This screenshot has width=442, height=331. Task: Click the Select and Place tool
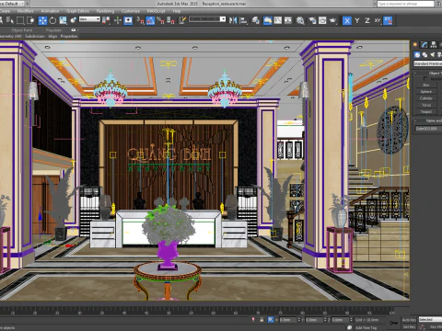tap(74, 20)
